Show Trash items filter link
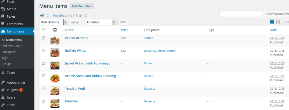This screenshot has width=289, height=110. pos(79,16)
